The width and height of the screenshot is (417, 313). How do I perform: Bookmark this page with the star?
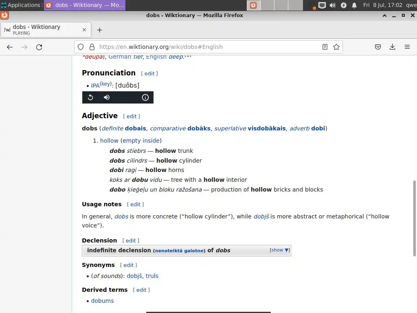(x=336, y=47)
